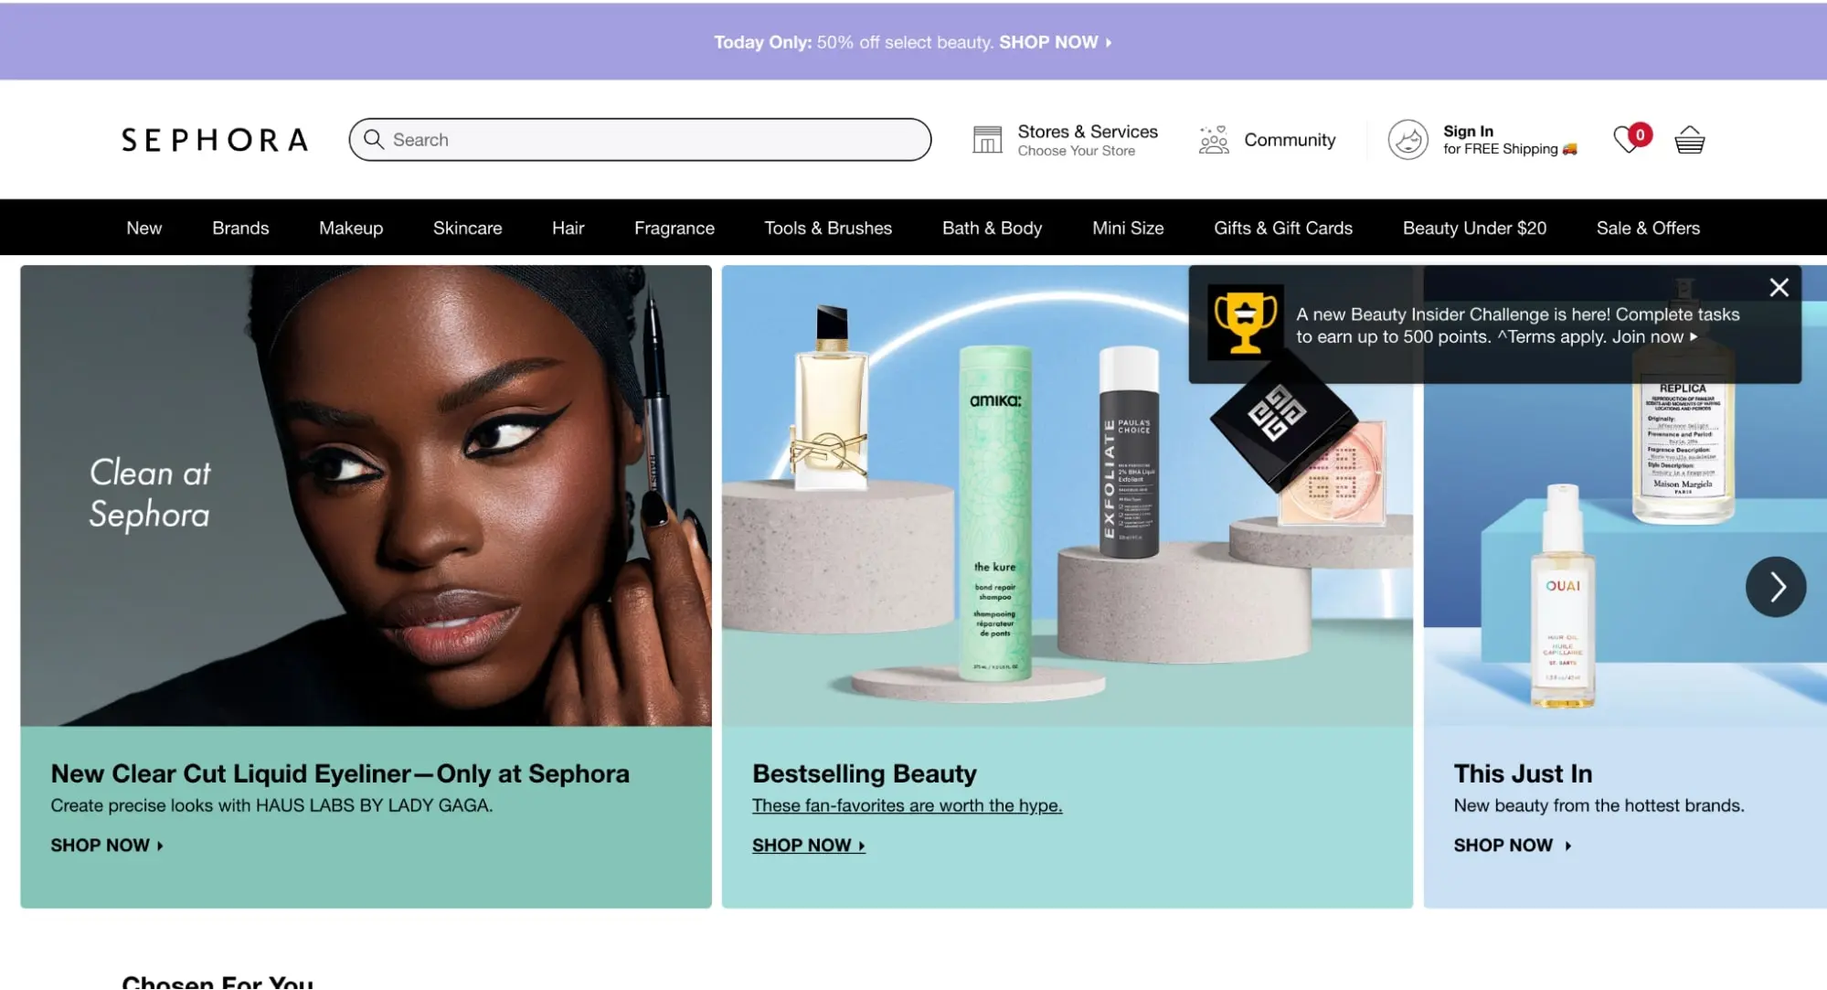The height and width of the screenshot is (990, 1827).
Task: Click SHOP NOW in top promo banner
Action: pos(1055,42)
